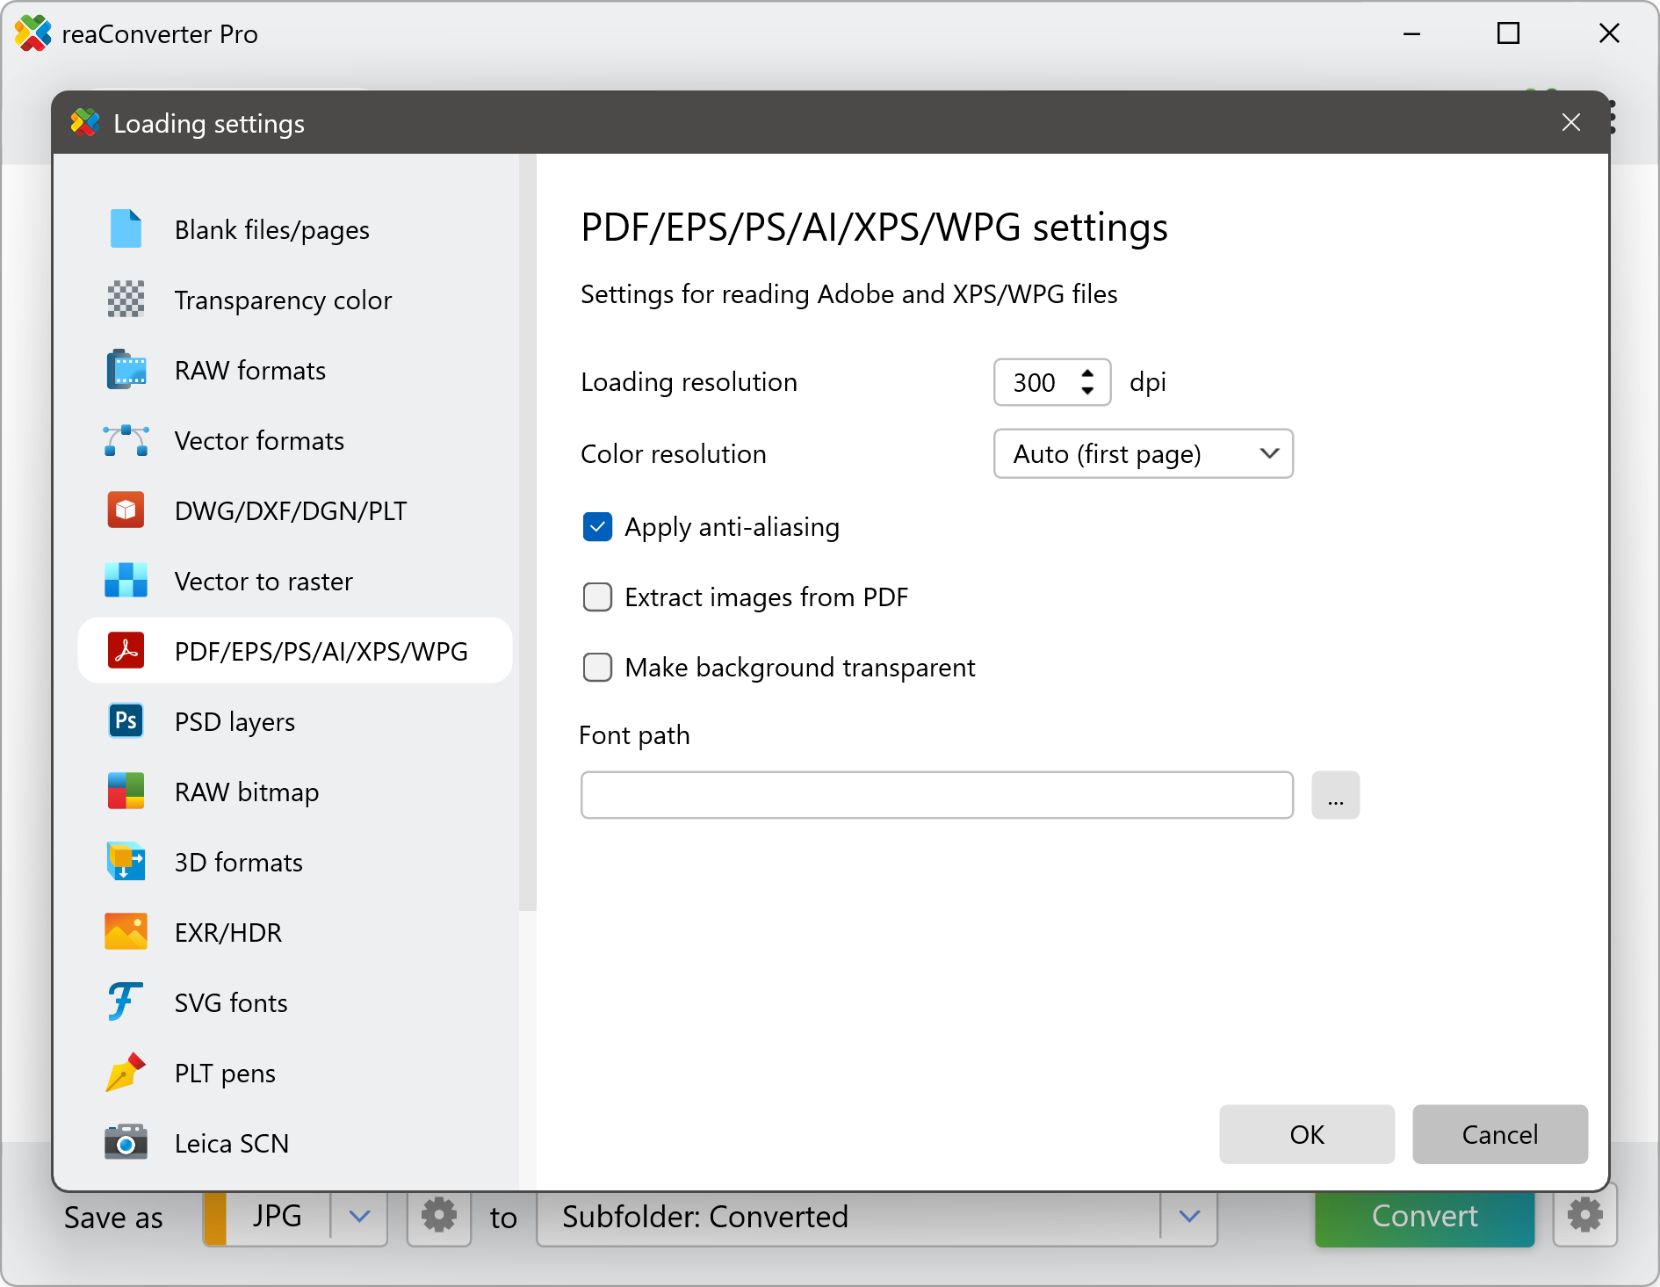This screenshot has width=1660, height=1287.
Task: Open RAW formats via its film icon
Action: 126,370
